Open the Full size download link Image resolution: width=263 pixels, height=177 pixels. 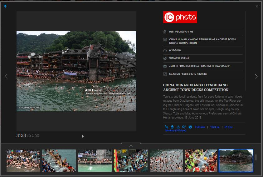[x=200, y=127]
